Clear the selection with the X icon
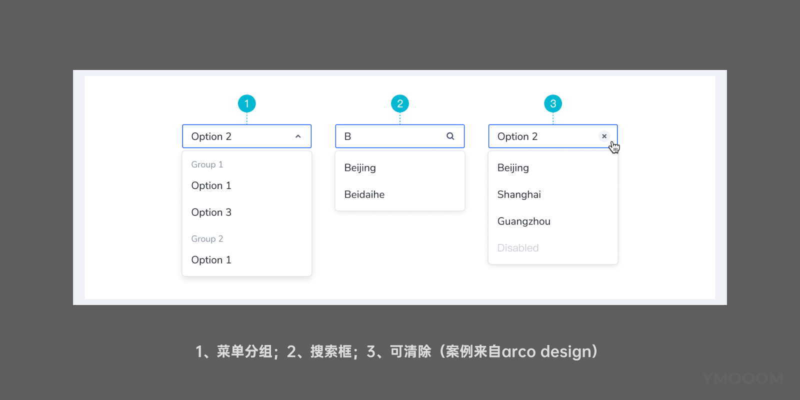 [604, 136]
